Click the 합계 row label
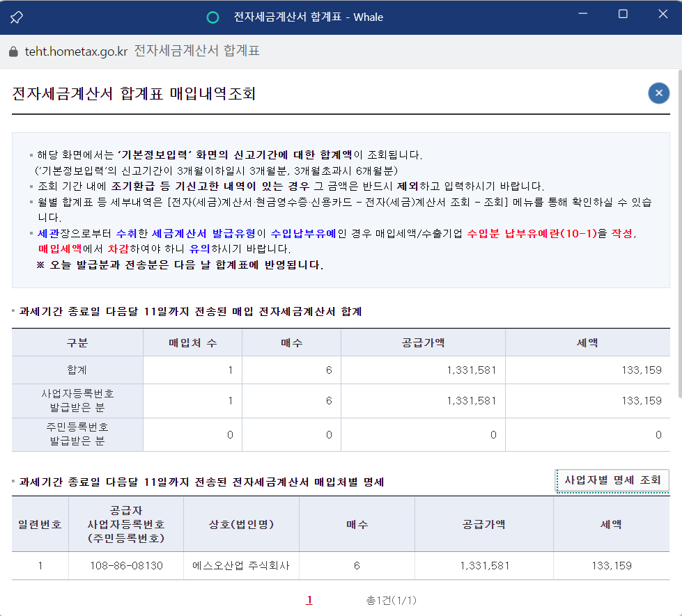 [77, 370]
